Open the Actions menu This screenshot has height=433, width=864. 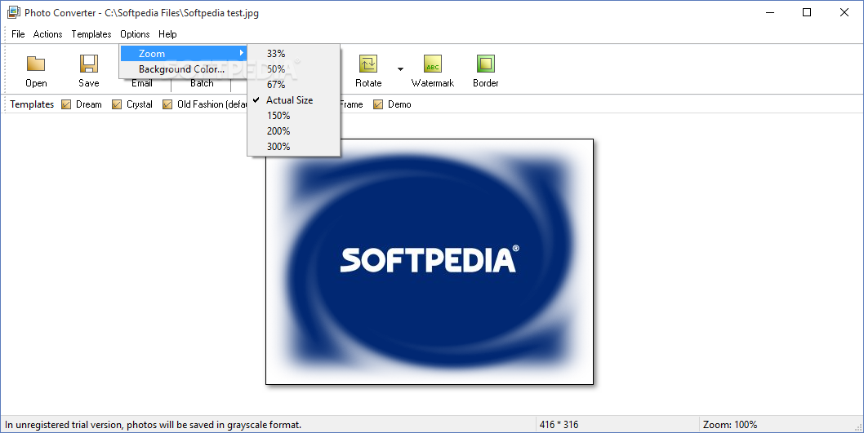pyautogui.click(x=48, y=34)
